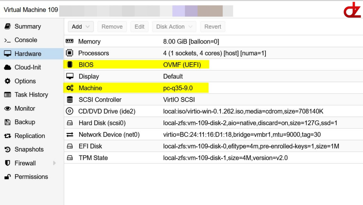Click the Memory row icon
The width and height of the screenshot is (363, 205).
point(70,41)
